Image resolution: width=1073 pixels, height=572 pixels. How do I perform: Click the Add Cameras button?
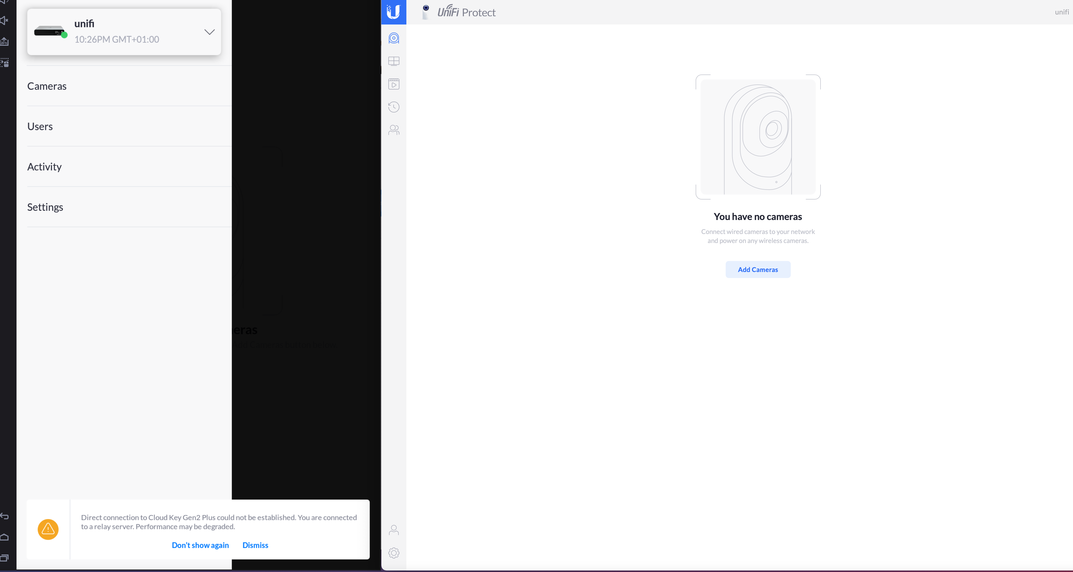tap(758, 269)
